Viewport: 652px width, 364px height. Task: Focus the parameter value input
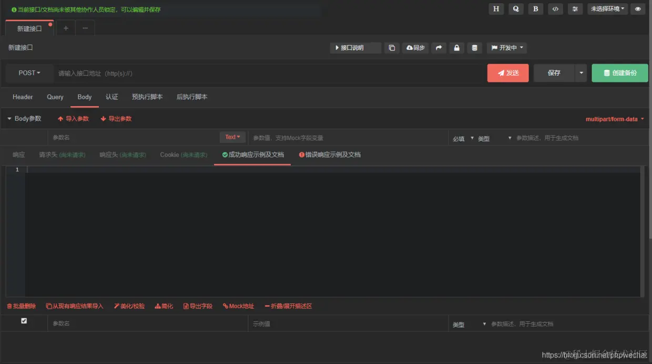[x=348, y=138]
